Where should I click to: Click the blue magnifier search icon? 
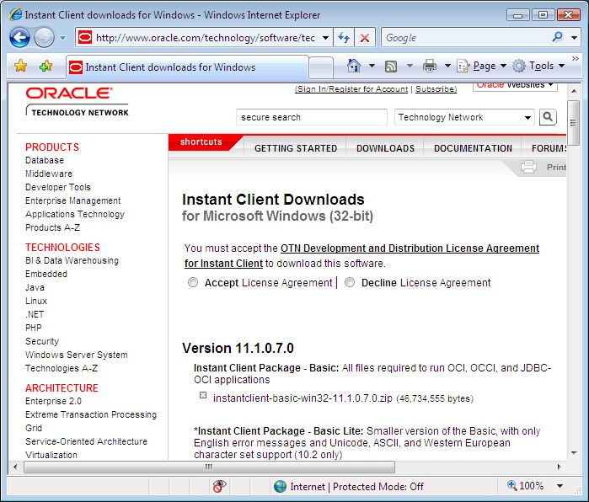coord(558,37)
